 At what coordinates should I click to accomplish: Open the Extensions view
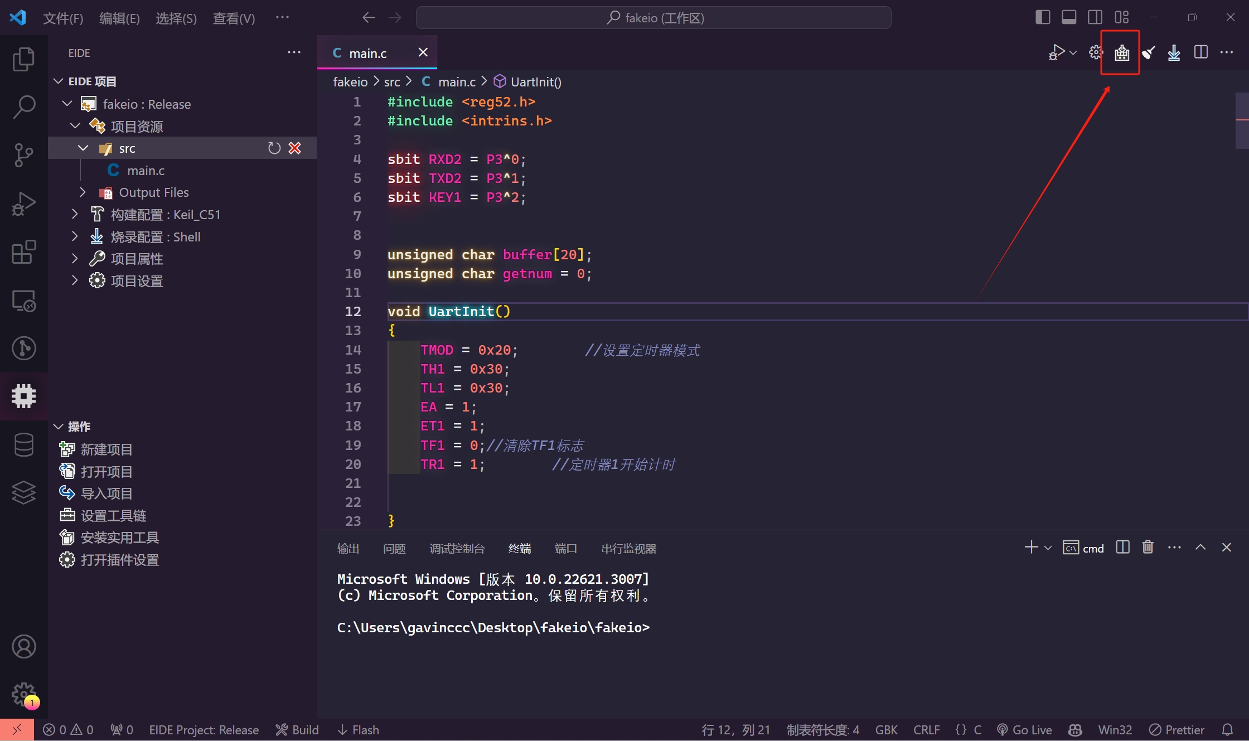(x=23, y=252)
